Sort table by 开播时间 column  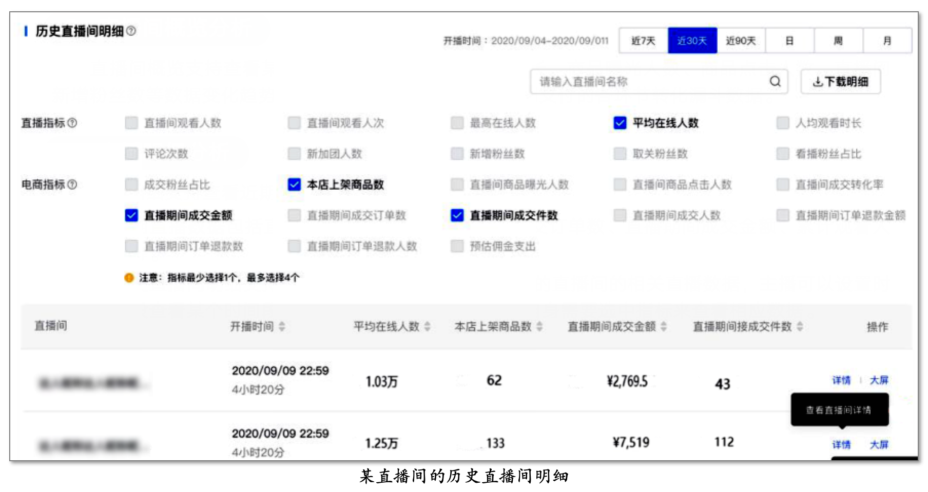[282, 326]
